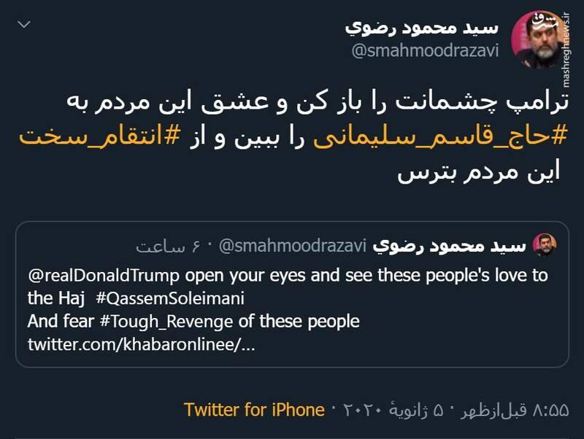Open the quoted tweet's author name

click(450, 246)
